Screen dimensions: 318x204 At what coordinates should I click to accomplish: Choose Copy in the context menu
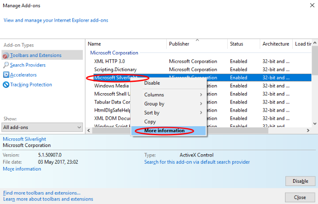pos(169,122)
